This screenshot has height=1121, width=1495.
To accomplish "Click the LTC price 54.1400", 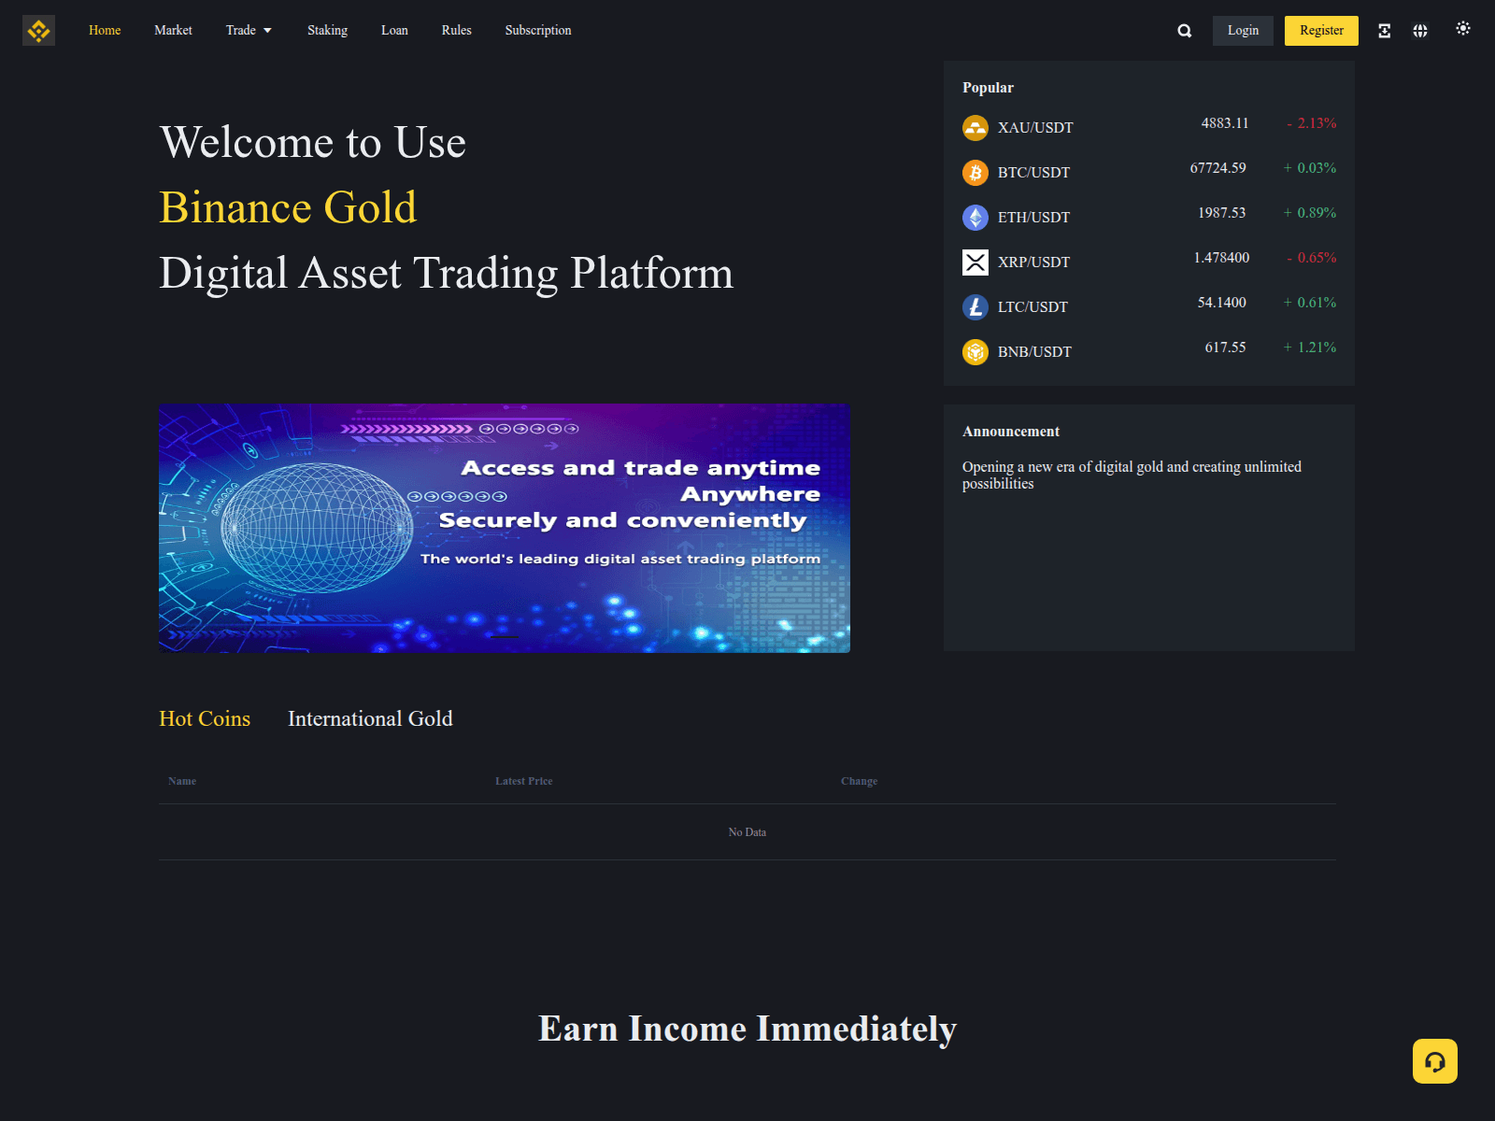I will (x=1221, y=303).
